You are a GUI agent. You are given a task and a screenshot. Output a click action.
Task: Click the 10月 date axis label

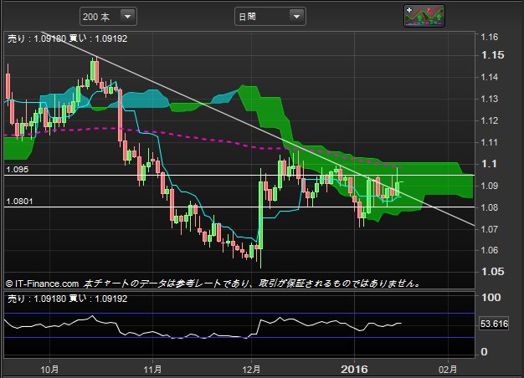(49, 370)
